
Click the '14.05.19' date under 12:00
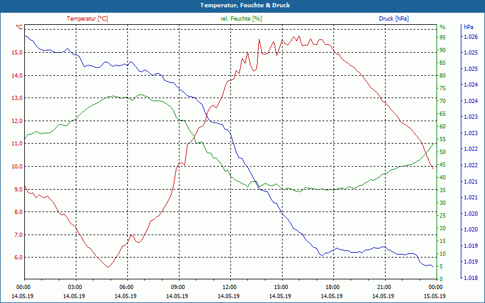tap(229, 296)
